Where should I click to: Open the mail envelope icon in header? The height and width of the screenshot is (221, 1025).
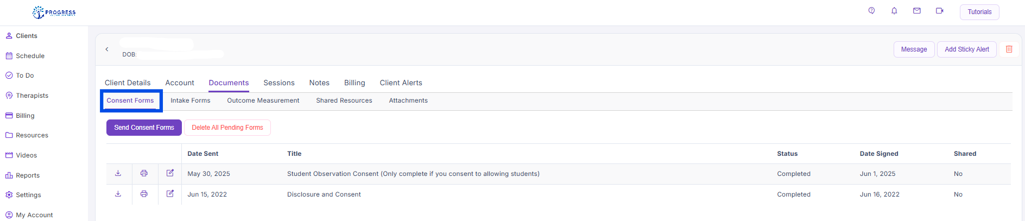click(917, 11)
